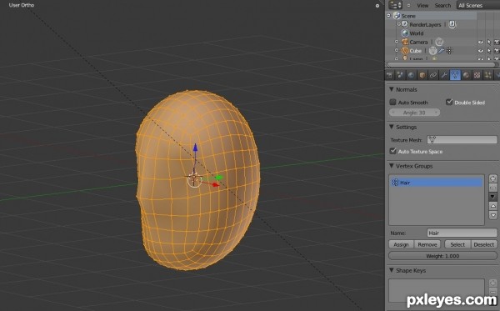Screen dimensions: 500x311
Task: Click the green Y-axis manipulator arrow
Action: click(219, 178)
